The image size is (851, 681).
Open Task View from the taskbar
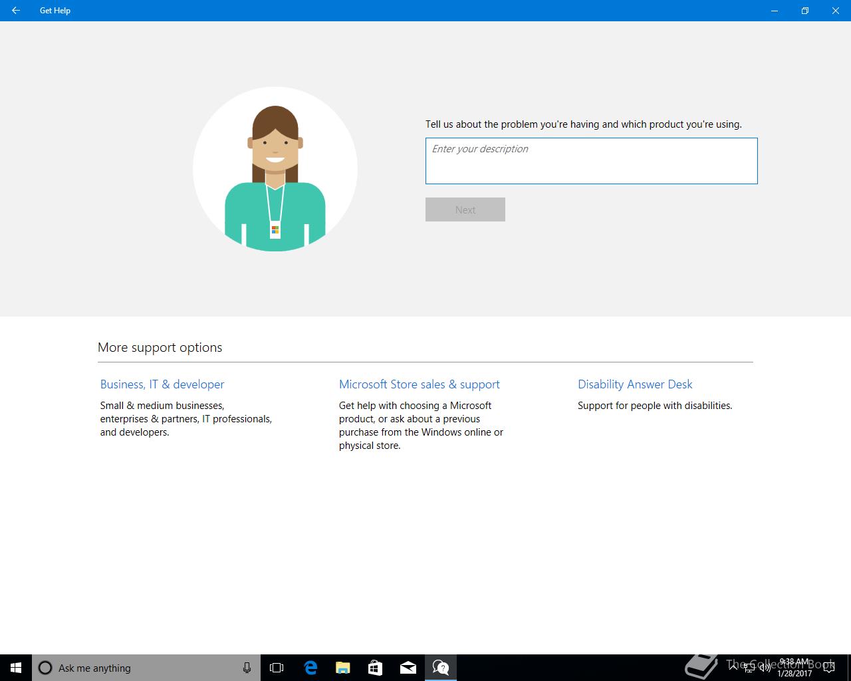(x=277, y=668)
